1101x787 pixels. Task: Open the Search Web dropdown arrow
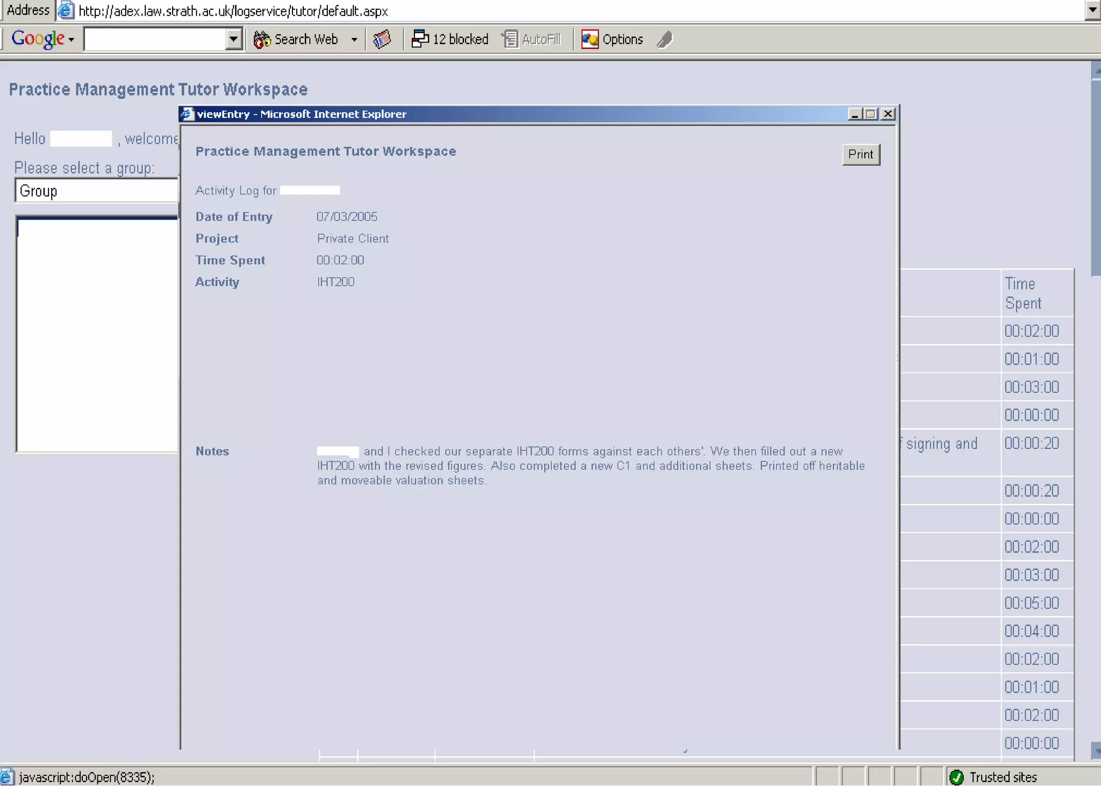(x=354, y=39)
